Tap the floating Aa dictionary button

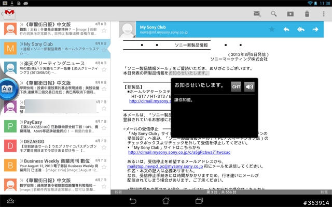pyautogui.click(x=7, y=89)
